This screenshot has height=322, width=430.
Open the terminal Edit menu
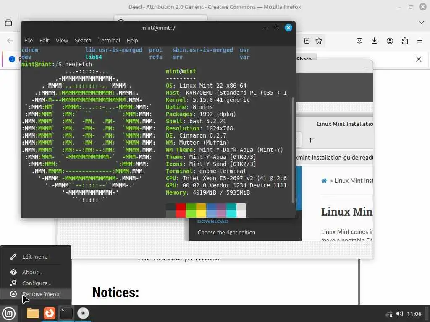pyautogui.click(x=44, y=41)
